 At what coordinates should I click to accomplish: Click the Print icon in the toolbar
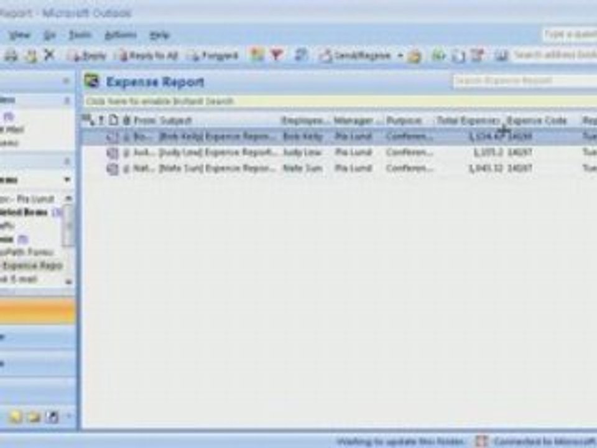click(11, 55)
